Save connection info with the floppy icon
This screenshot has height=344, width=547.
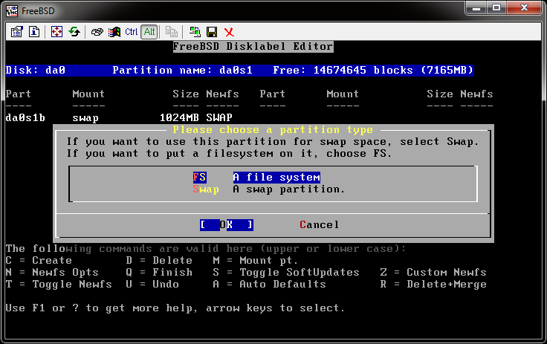point(212,32)
